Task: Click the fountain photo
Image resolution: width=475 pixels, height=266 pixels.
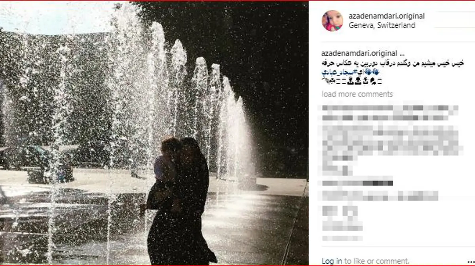Action: pos(154,133)
